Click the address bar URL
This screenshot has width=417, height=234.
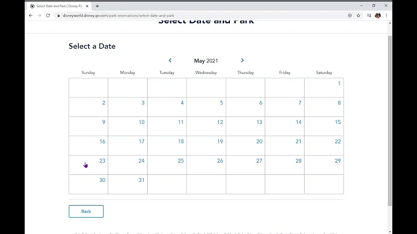click(x=118, y=16)
